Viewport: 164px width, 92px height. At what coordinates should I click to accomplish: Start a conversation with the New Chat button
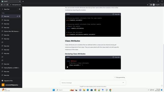(x=9, y=9)
